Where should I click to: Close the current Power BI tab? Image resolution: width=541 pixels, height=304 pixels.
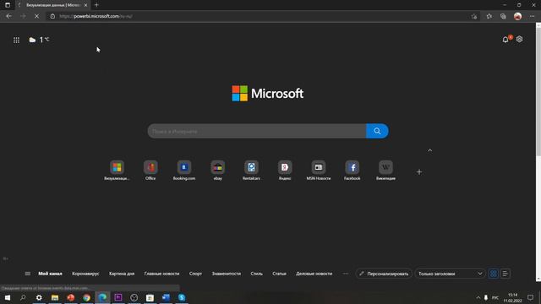click(85, 5)
